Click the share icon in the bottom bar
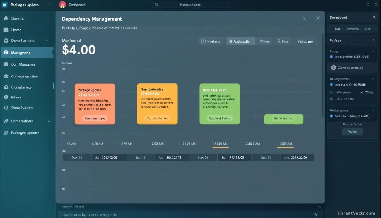The height and width of the screenshot is (218, 381). pos(315,215)
